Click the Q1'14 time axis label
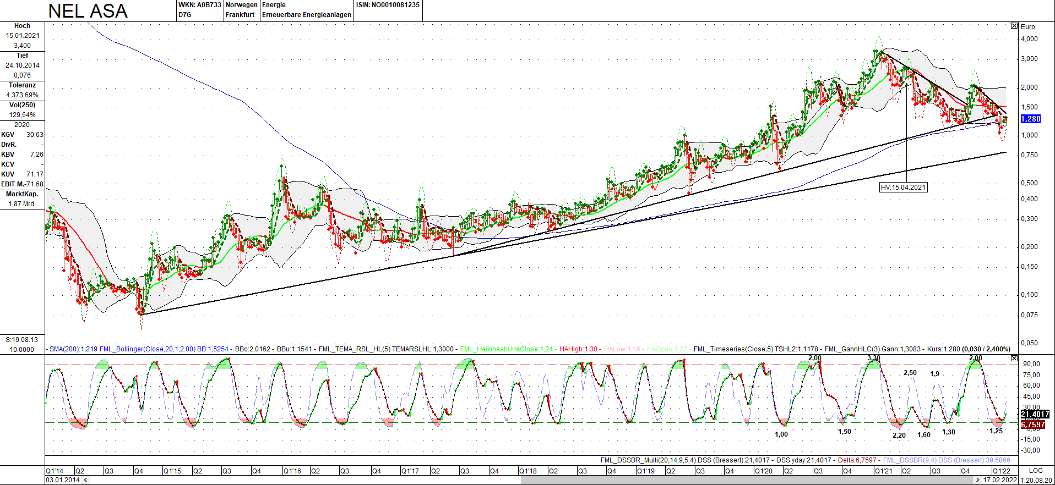Image resolution: width=1055 pixels, height=485 pixels. coord(55,471)
